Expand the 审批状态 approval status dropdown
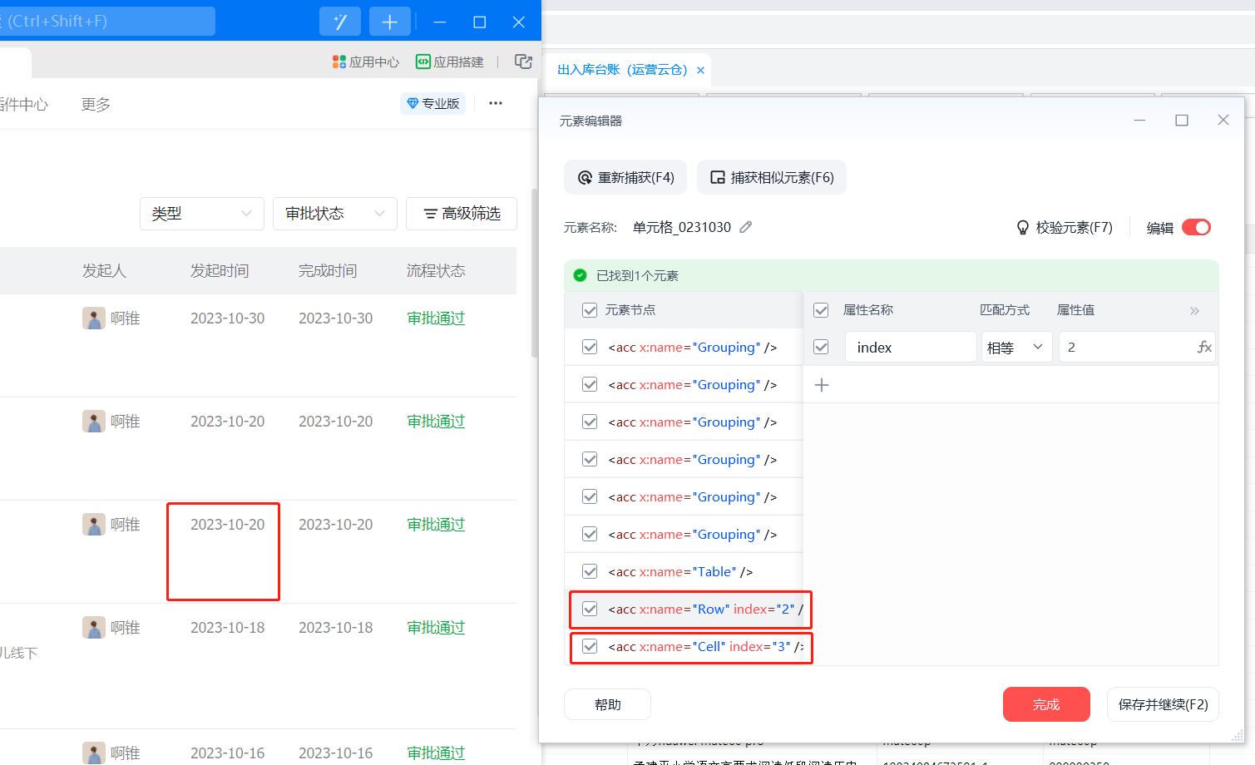This screenshot has height=765, width=1255. click(334, 214)
